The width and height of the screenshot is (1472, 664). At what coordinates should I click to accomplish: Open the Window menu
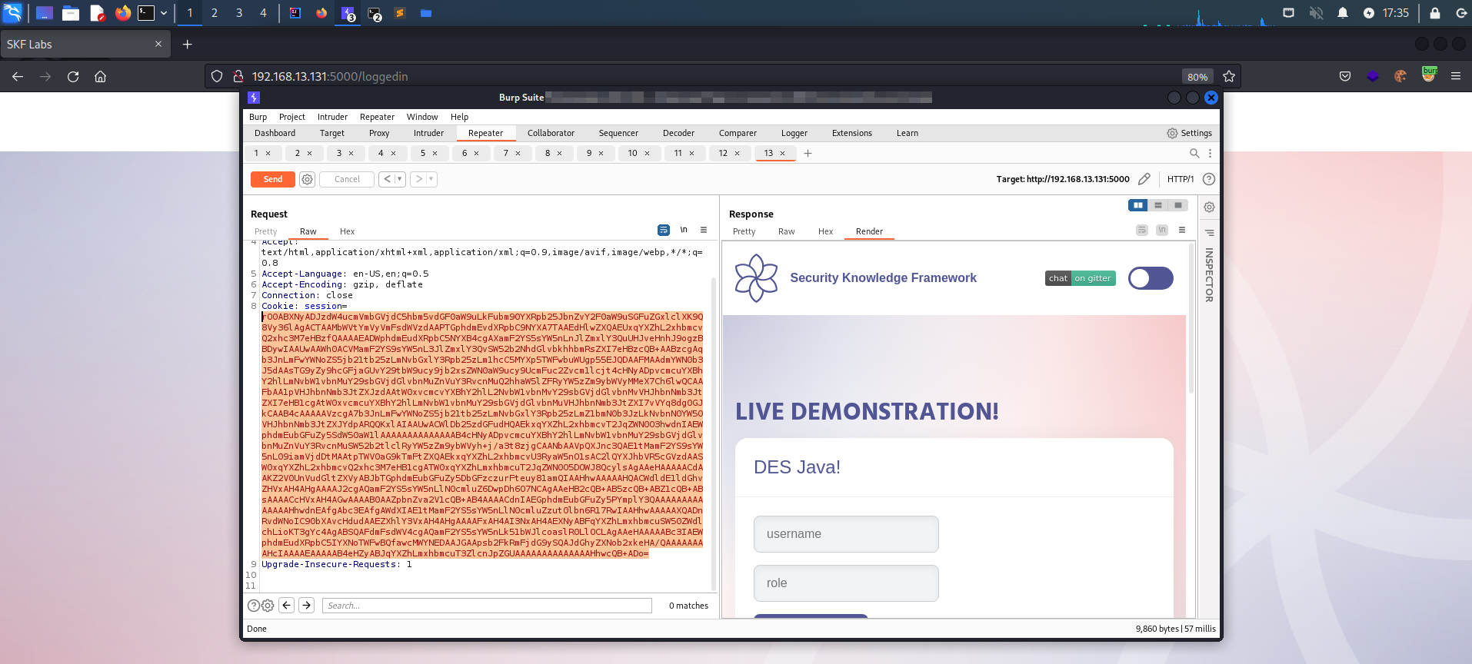[x=422, y=117]
